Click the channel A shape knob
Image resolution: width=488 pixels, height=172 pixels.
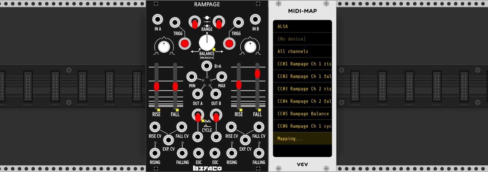point(164,47)
